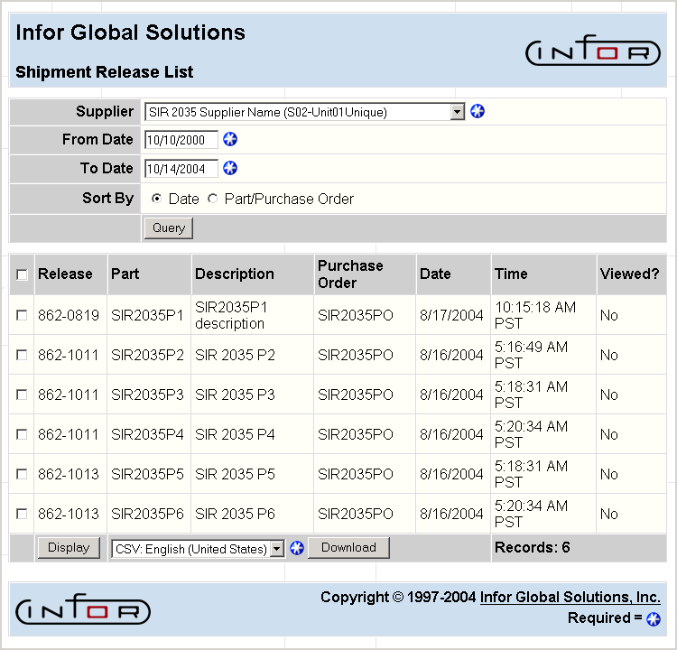Image resolution: width=677 pixels, height=650 pixels.
Task: Select the Date sort radio button
Action: (157, 199)
